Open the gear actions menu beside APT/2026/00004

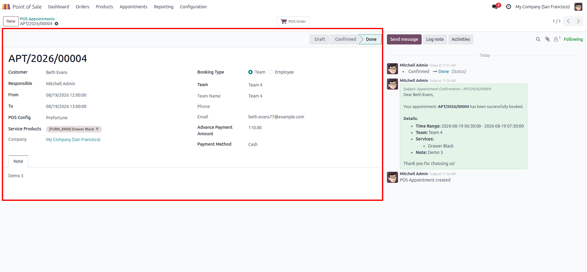(57, 24)
